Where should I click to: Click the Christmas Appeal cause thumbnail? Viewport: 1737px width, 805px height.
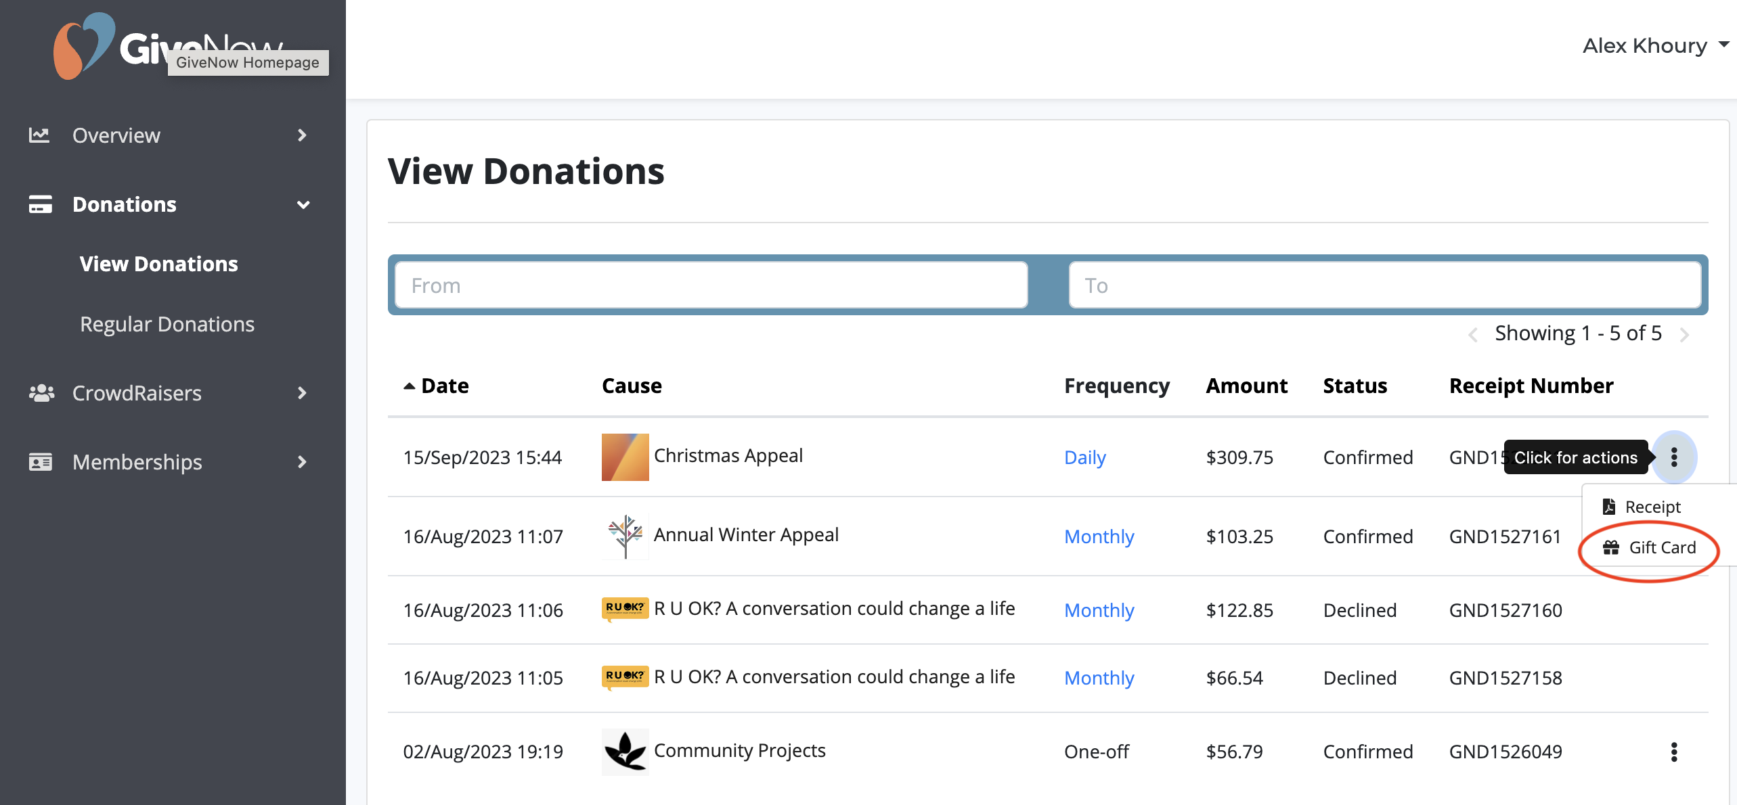pyautogui.click(x=624, y=457)
